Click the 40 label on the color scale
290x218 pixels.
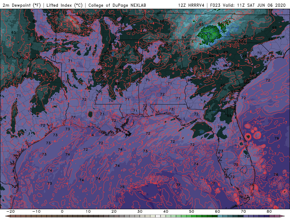click(x=166, y=211)
